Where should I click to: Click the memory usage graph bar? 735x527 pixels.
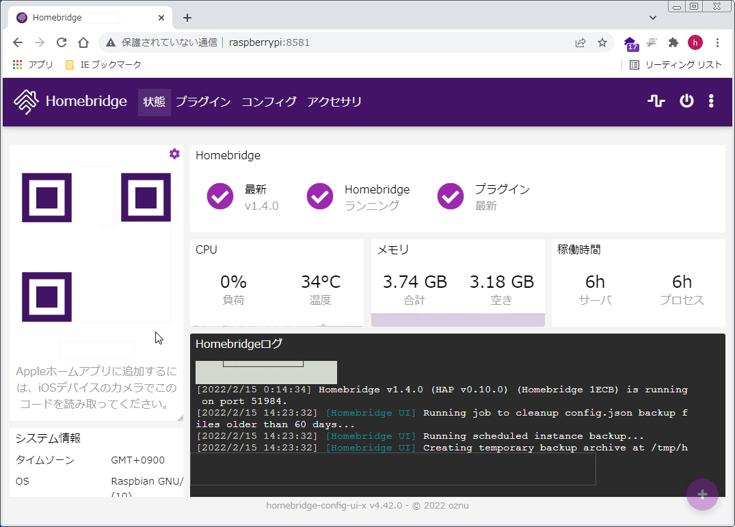(458, 320)
